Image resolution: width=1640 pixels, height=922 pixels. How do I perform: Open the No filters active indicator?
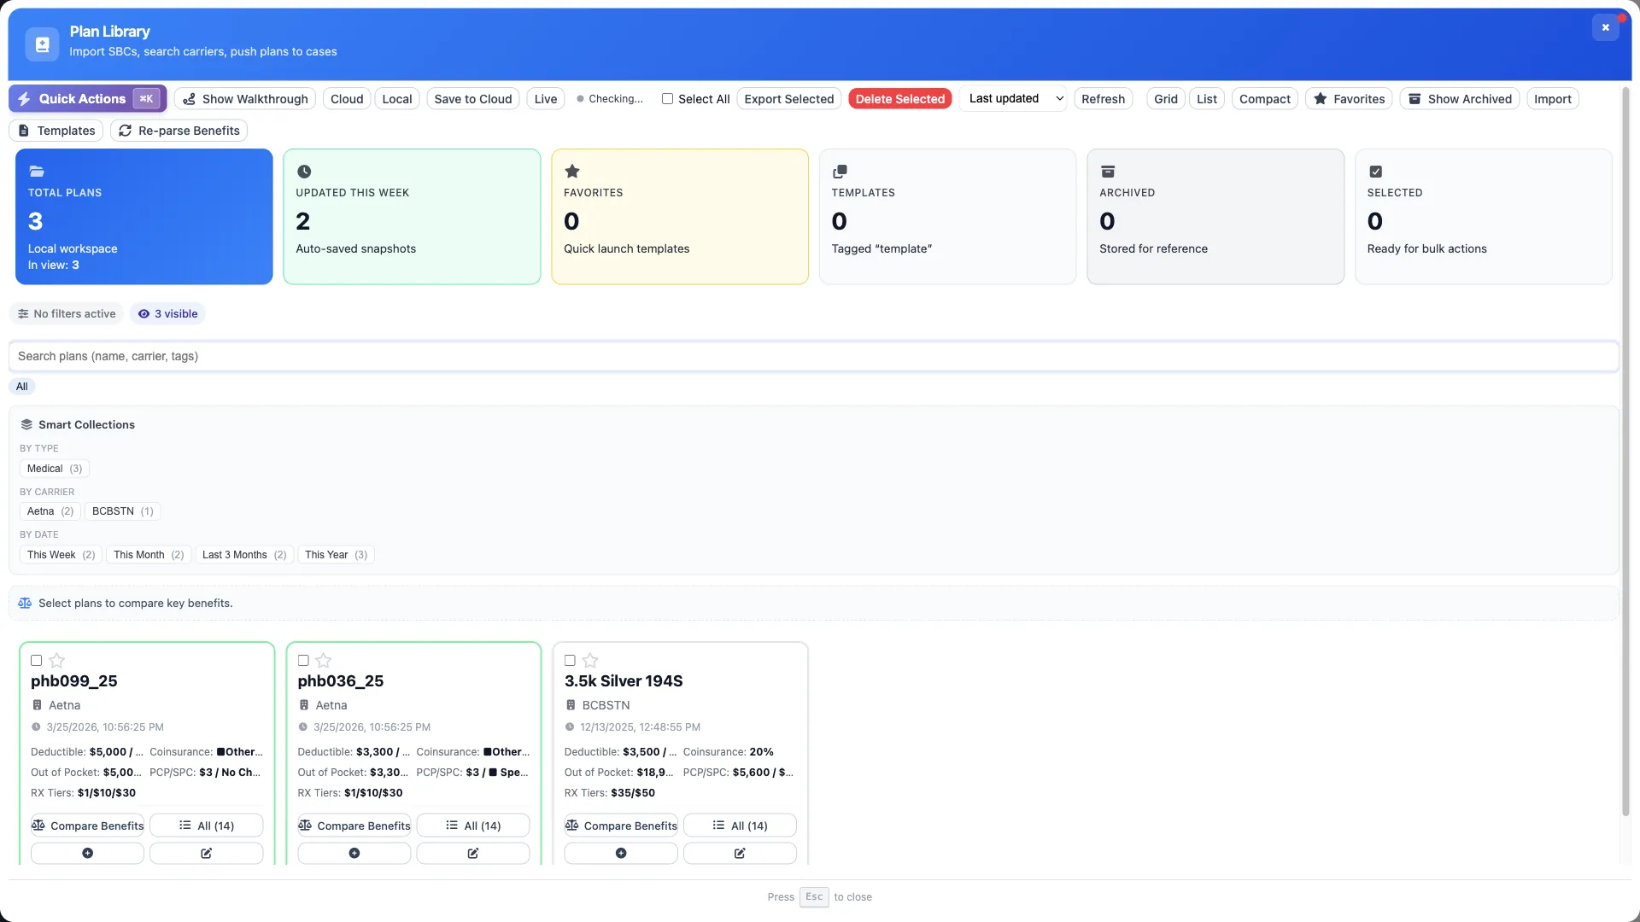click(66, 313)
